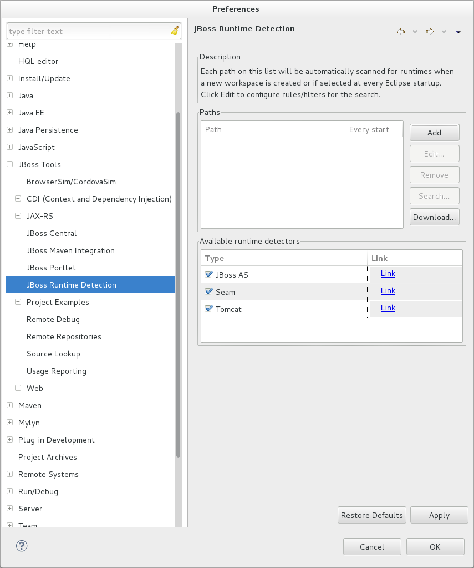Disable the JBoss AS runtime detector
The width and height of the screenshot is (474, 568).
(208, 273)
